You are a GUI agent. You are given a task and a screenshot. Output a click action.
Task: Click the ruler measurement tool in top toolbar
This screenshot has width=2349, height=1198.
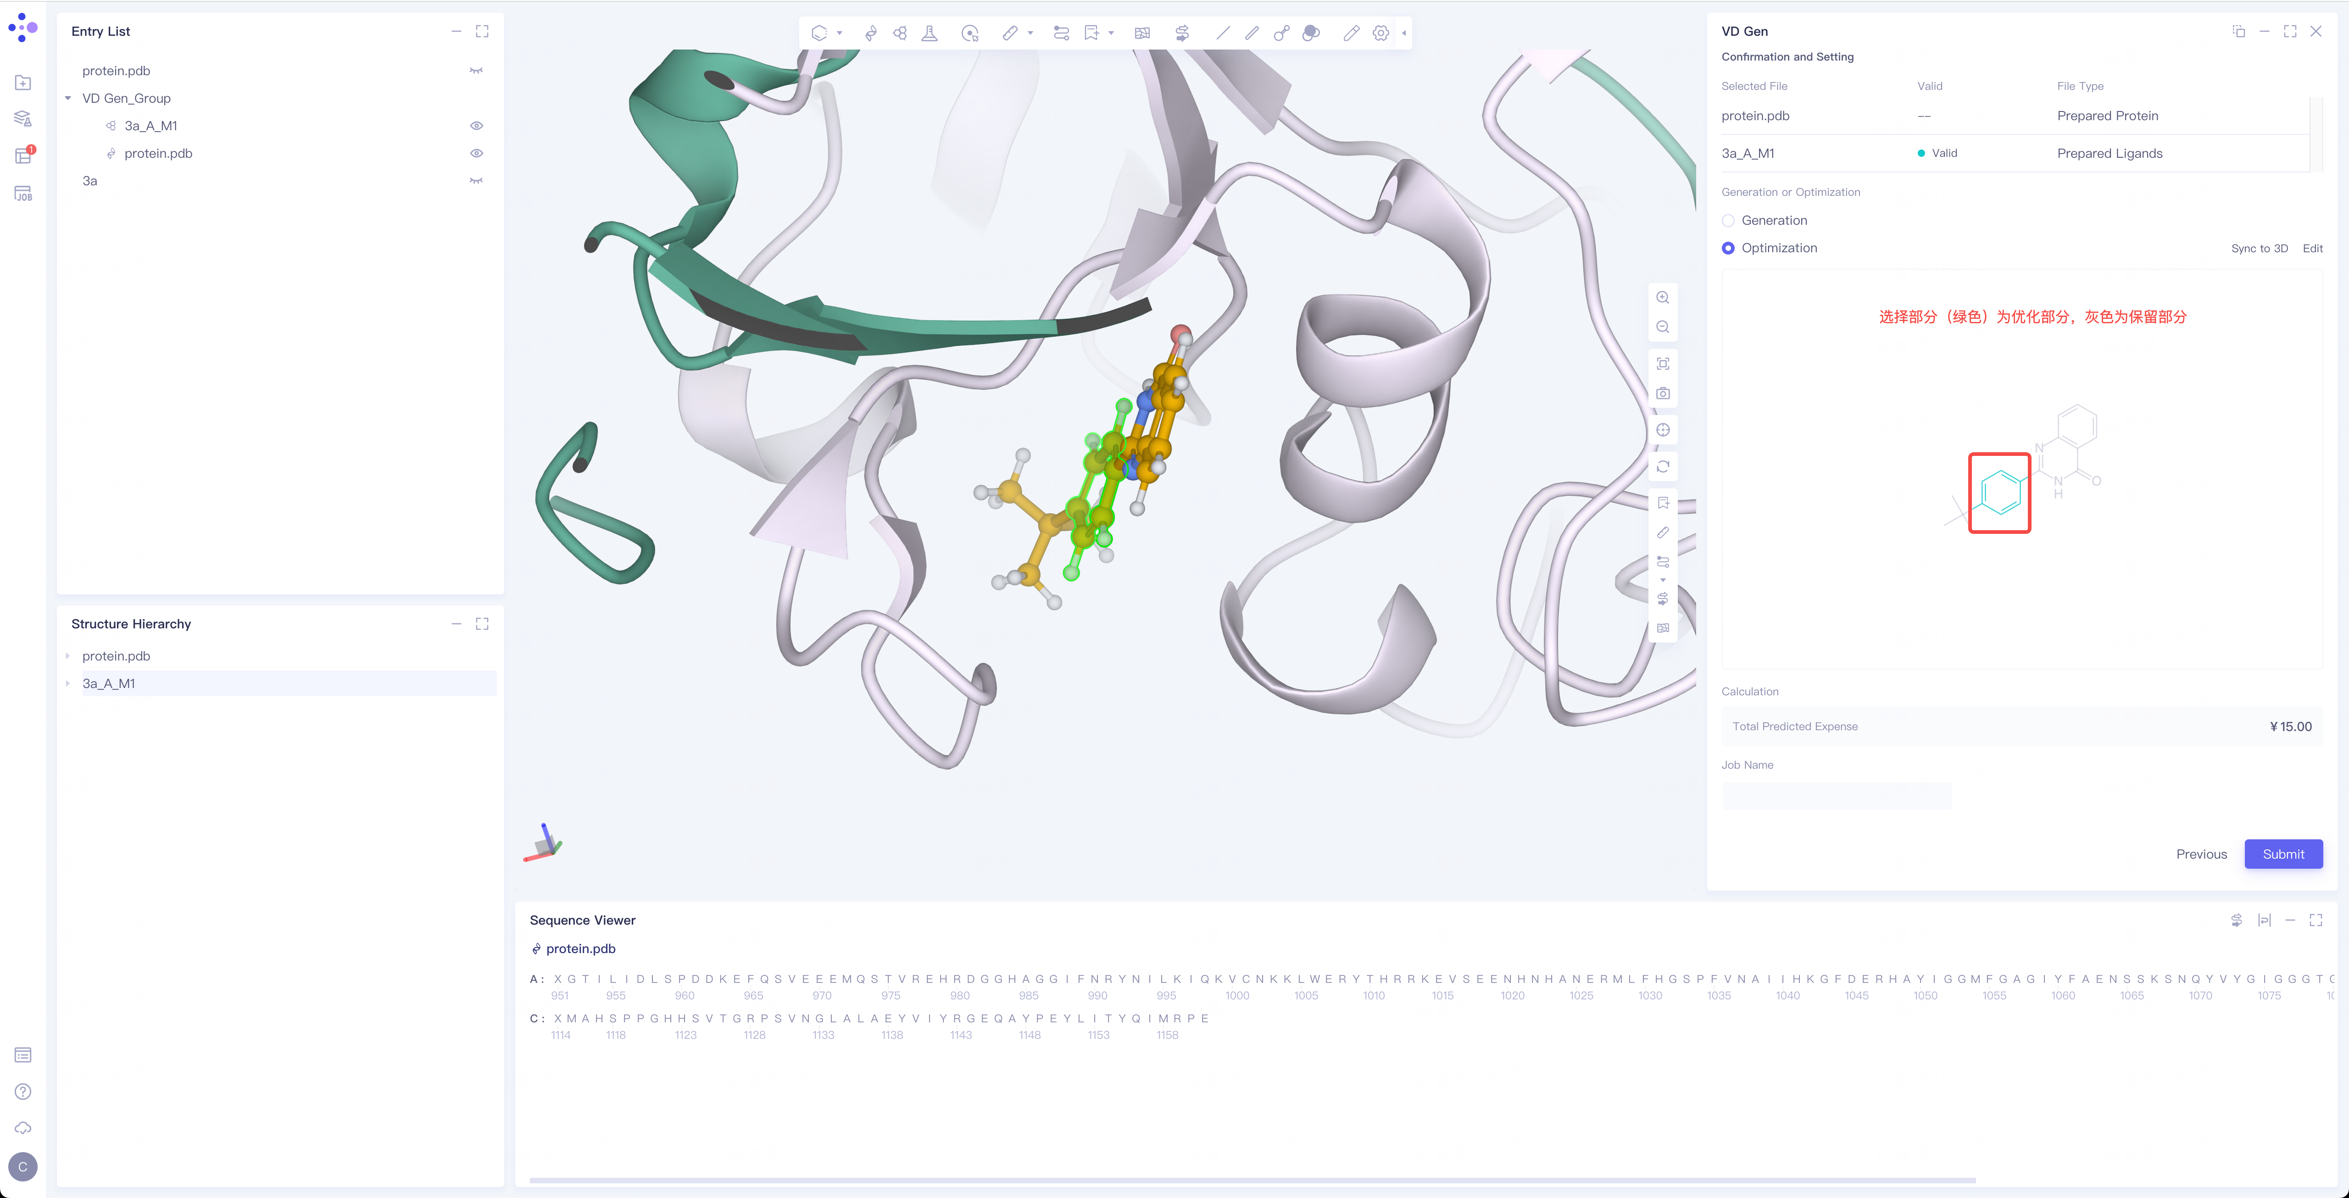coord(1008,33)
